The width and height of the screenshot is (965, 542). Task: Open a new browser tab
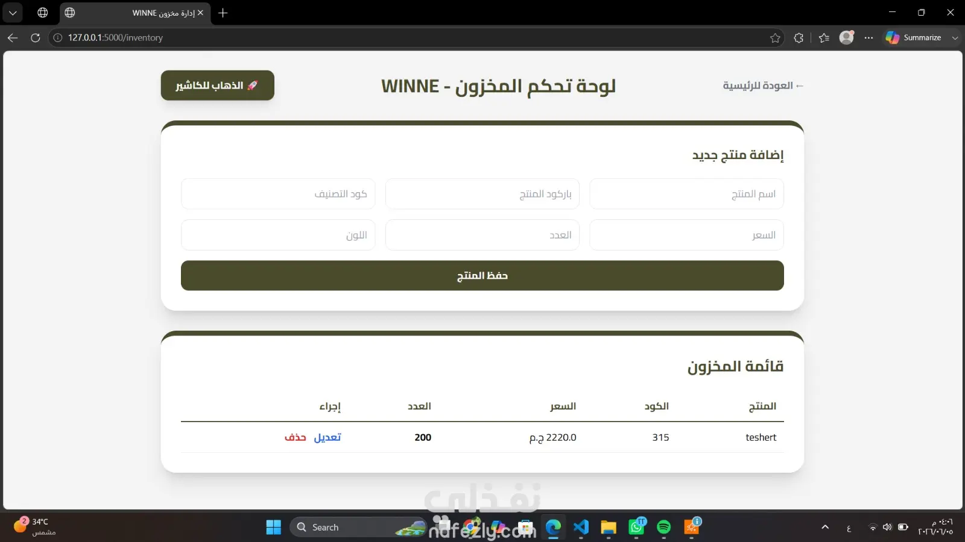point(223,13)
